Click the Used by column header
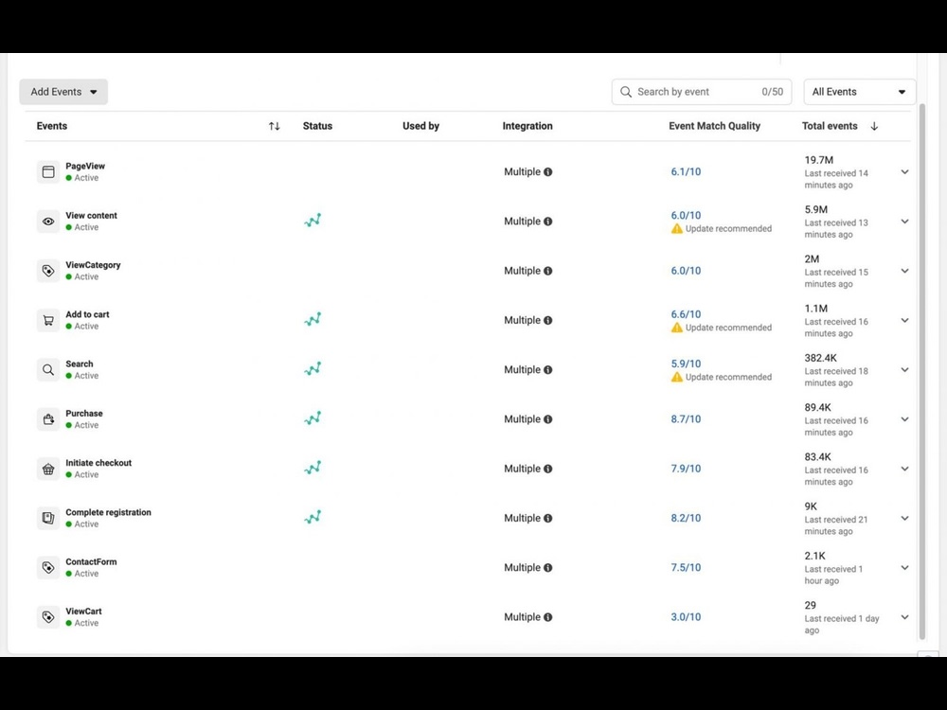This screenshot has width=947, height=710. point(421,126)
